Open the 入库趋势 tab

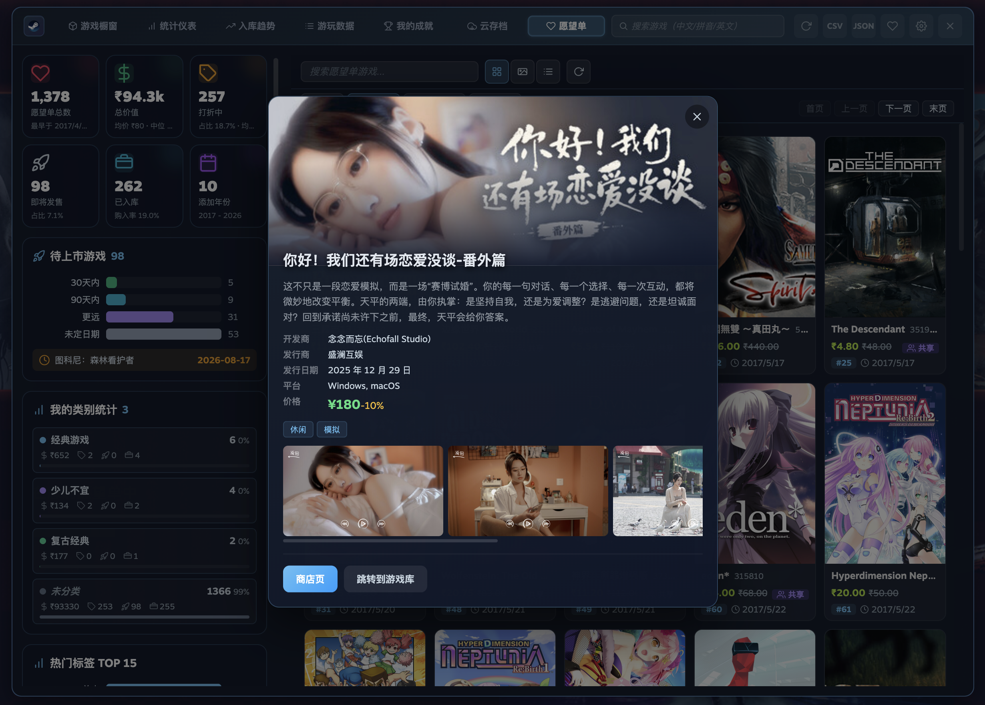coord(251,26)
